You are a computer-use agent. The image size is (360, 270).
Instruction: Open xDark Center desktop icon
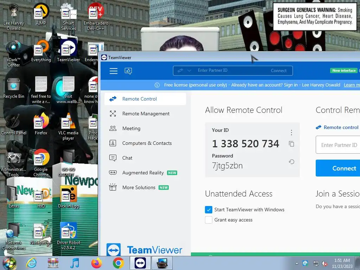(x=14, y=53)
